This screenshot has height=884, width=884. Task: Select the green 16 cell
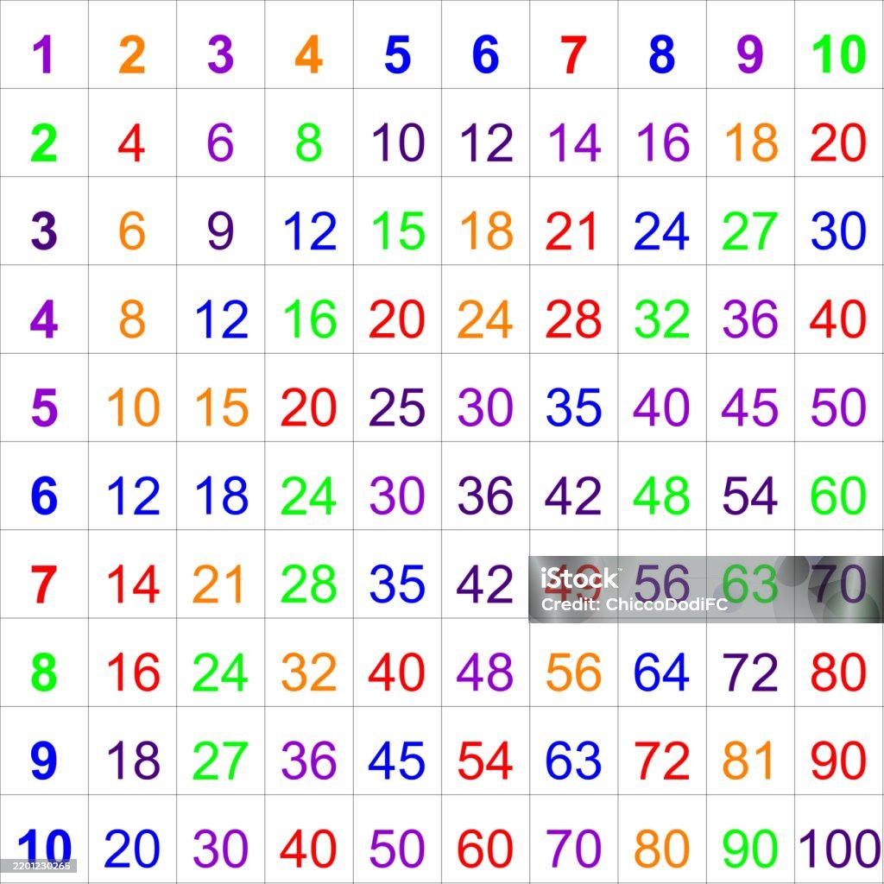click(310, 319)
